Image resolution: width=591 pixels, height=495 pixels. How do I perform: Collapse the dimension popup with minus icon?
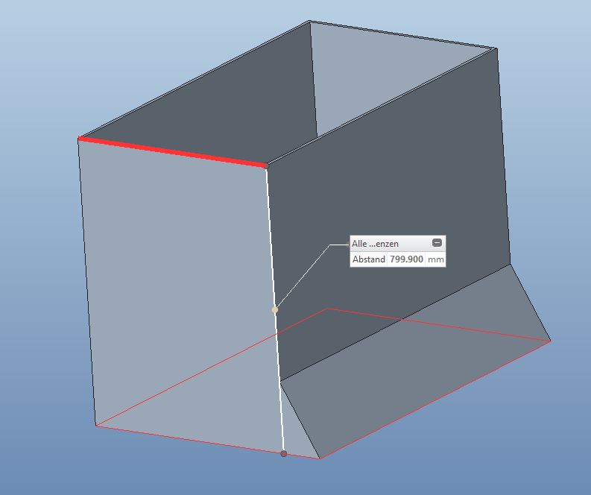click(437, 243)
